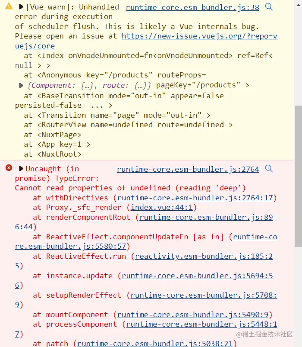
Task: Click the '{Component: {…}, route: {…}}' object text
Action: tap(89, 85)
